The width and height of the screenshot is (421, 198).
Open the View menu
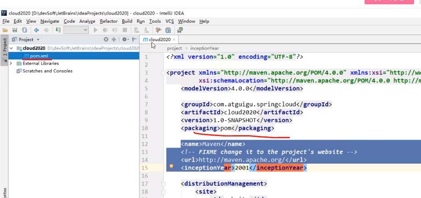click(x=31, y=21)
